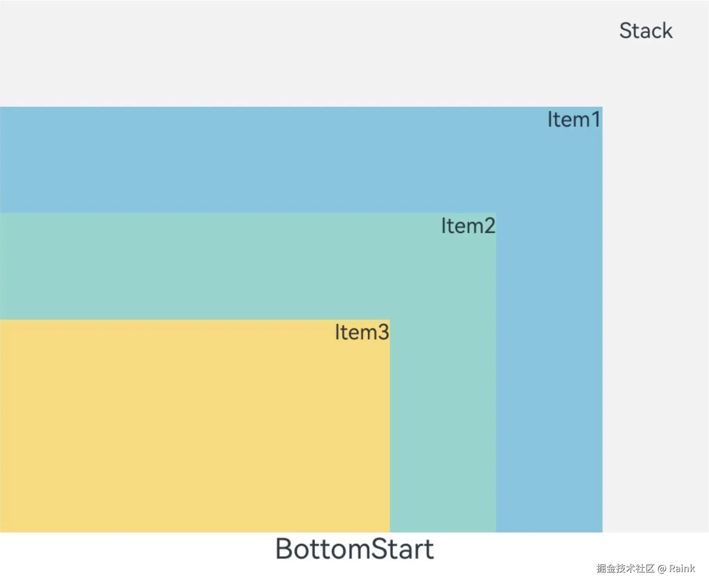The image size is (709, 588).
Task: Click the Stack label text
Action: (646, 31)
